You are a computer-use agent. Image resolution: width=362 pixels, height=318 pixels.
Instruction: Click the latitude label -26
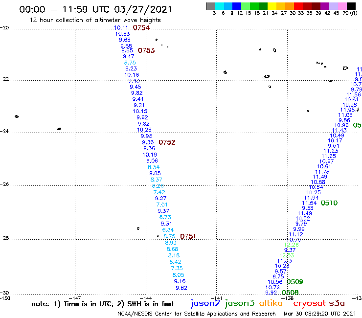[x=4, y=184]
